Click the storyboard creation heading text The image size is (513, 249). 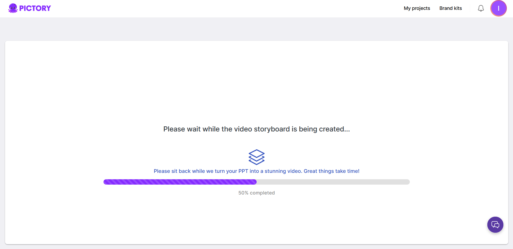[256, 129]
